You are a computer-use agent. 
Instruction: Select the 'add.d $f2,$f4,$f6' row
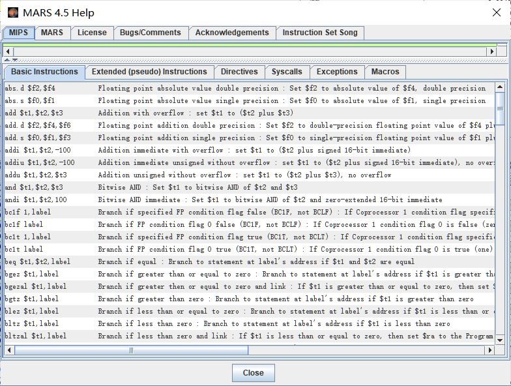click(x=250, y=125)
